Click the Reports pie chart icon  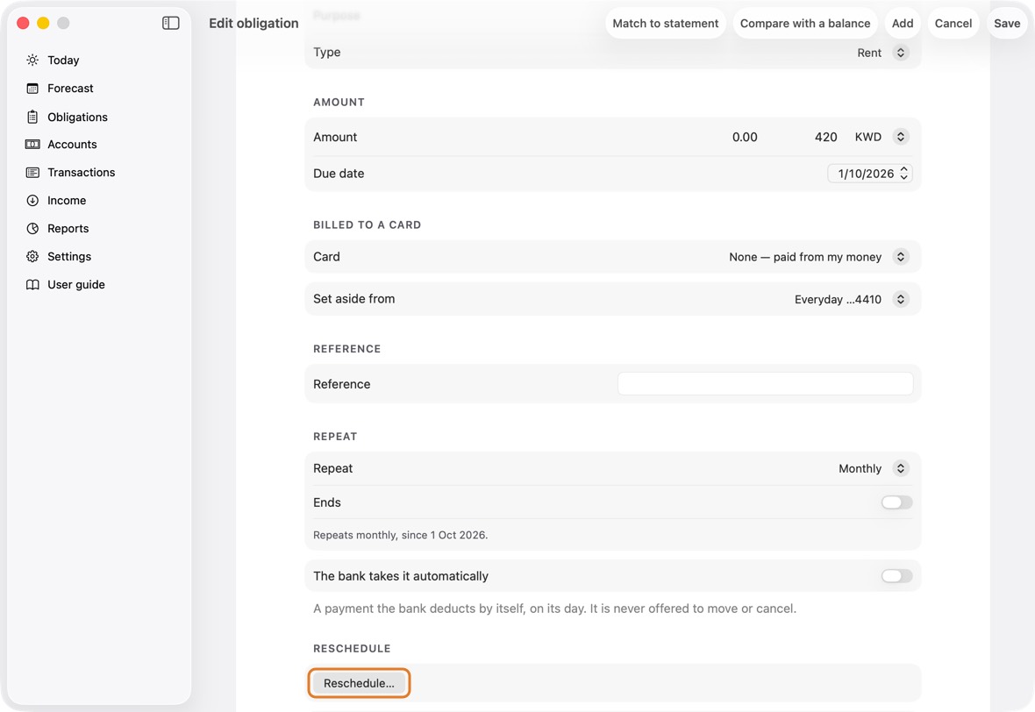tap(32, 228)
